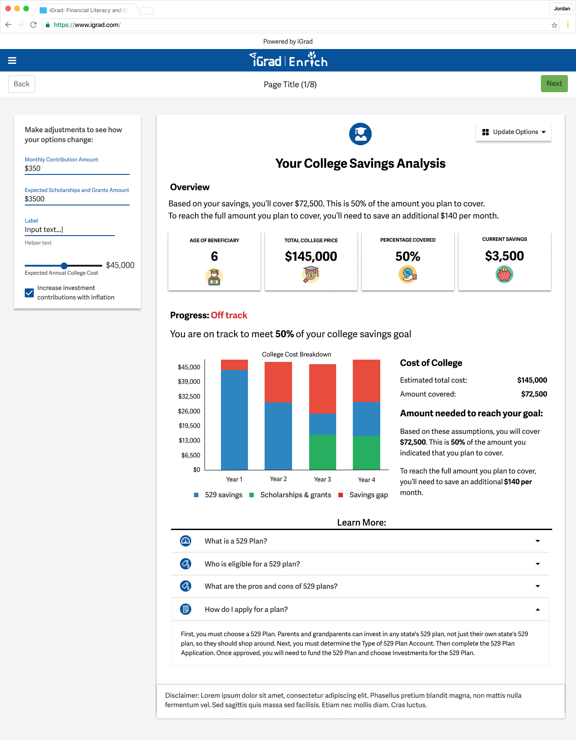This screenshot has width=576, height=740.
Task: Expand Who is eligible for a 529 plan
Action: pos(360,564)
